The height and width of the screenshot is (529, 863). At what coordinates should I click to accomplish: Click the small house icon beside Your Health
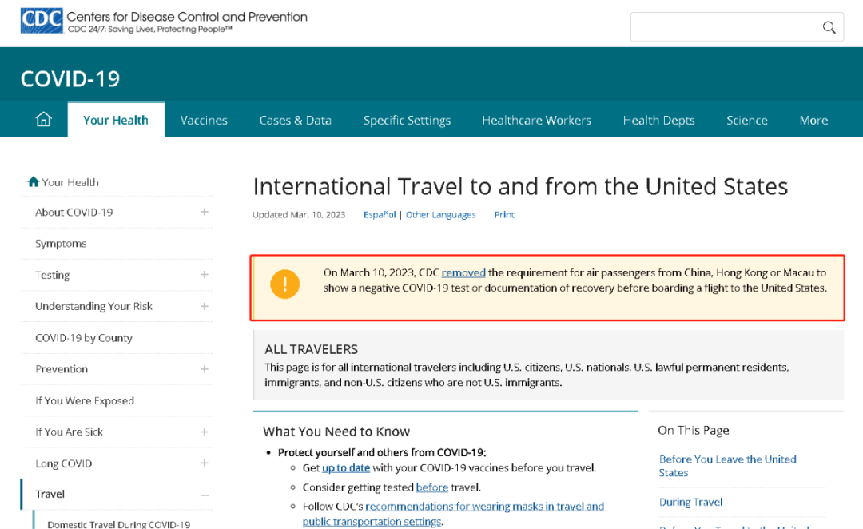click(x=33, y=182)
